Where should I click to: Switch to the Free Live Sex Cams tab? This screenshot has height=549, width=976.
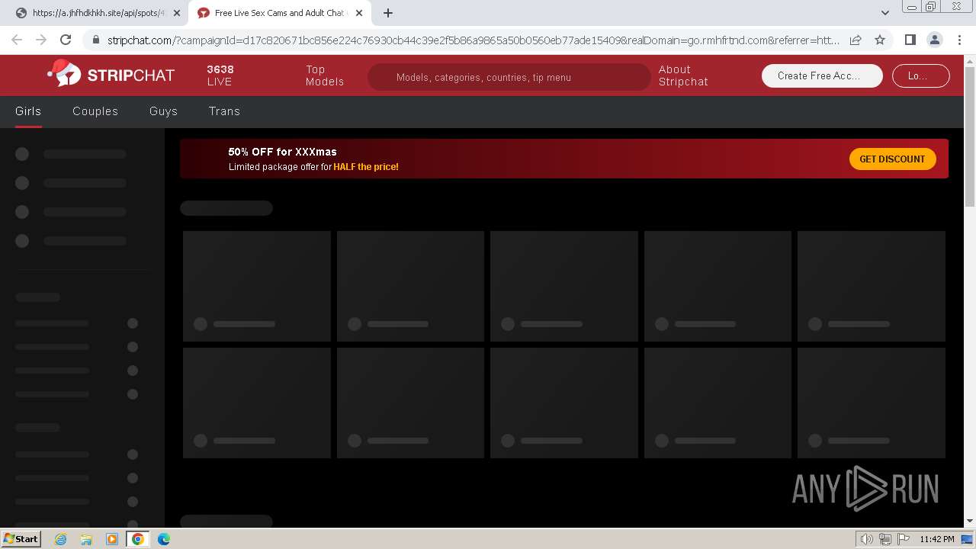click(x=279, y=13)
